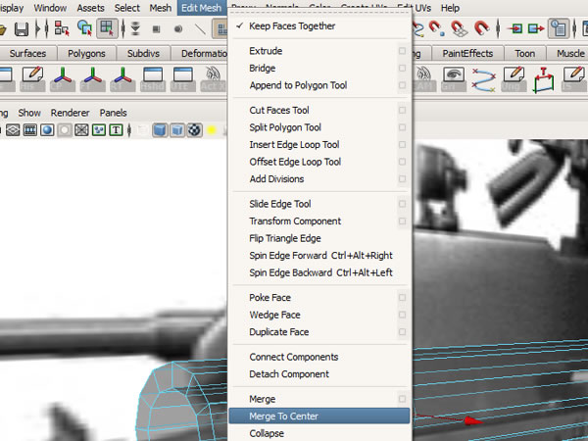Open Append to Polygon Tool option box
The image size is (588, 441).
pyautogui.click(x=402, y=85)
